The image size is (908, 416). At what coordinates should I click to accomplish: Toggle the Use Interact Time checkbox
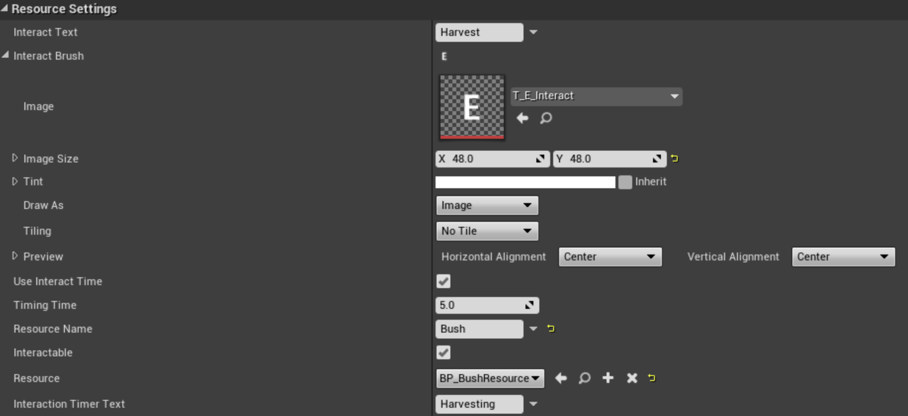(444, 282)
